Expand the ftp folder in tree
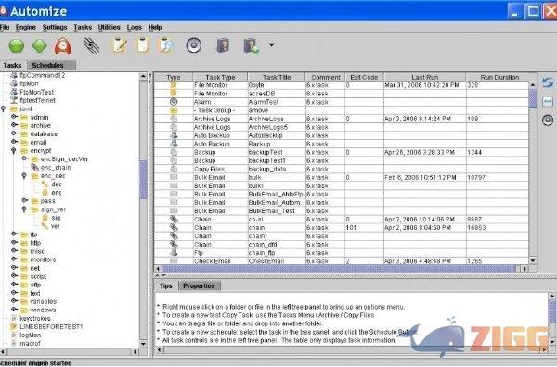Image resolution: width=557 pixels, height=367 pixels. pos(14,234)
